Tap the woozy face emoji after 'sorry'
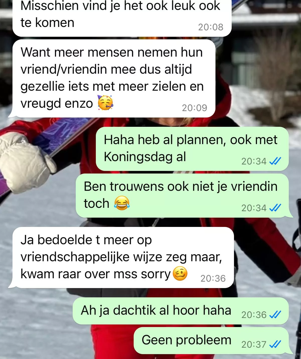Screen dimensions: 301x359 [x=180, y=273]
